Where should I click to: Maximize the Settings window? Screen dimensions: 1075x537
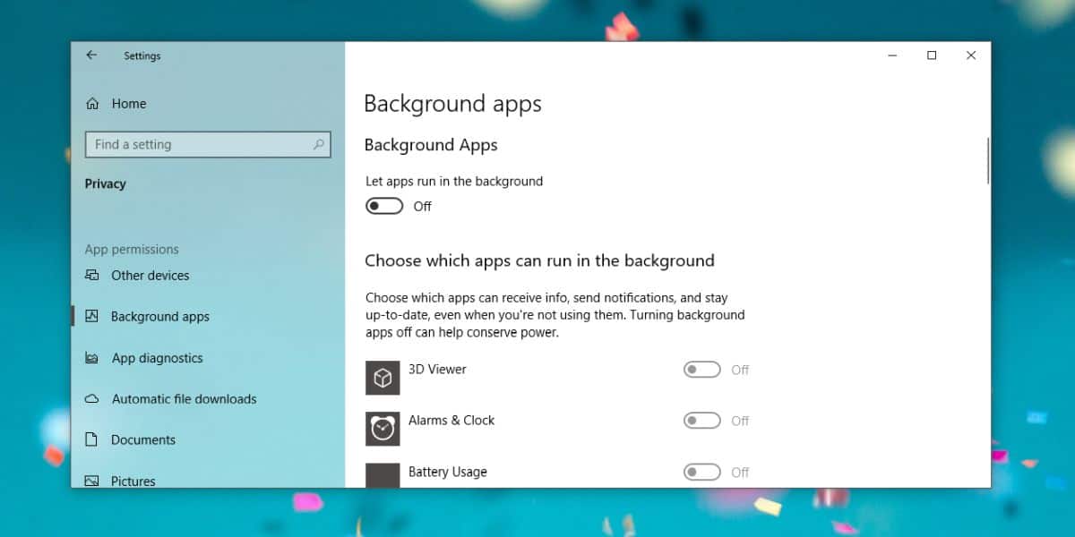932,55
